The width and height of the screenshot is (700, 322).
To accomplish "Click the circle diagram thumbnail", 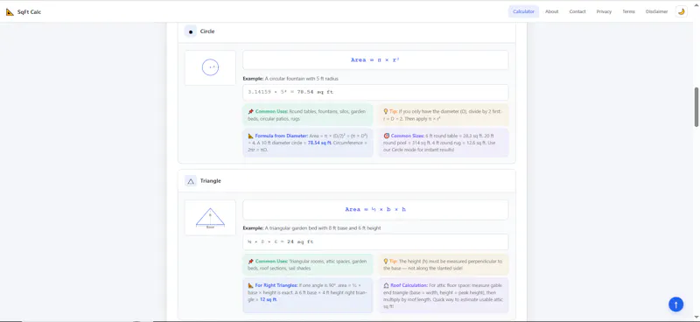I will (x=210, y=68).
